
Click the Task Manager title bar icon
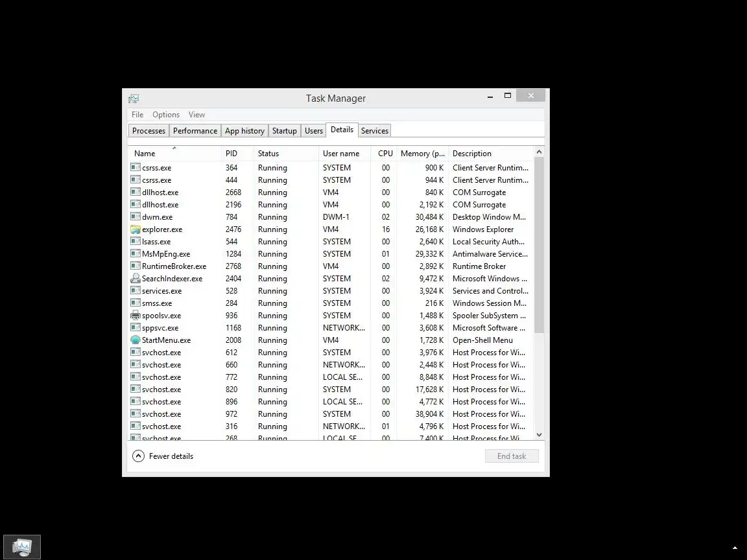coord(134,99)
